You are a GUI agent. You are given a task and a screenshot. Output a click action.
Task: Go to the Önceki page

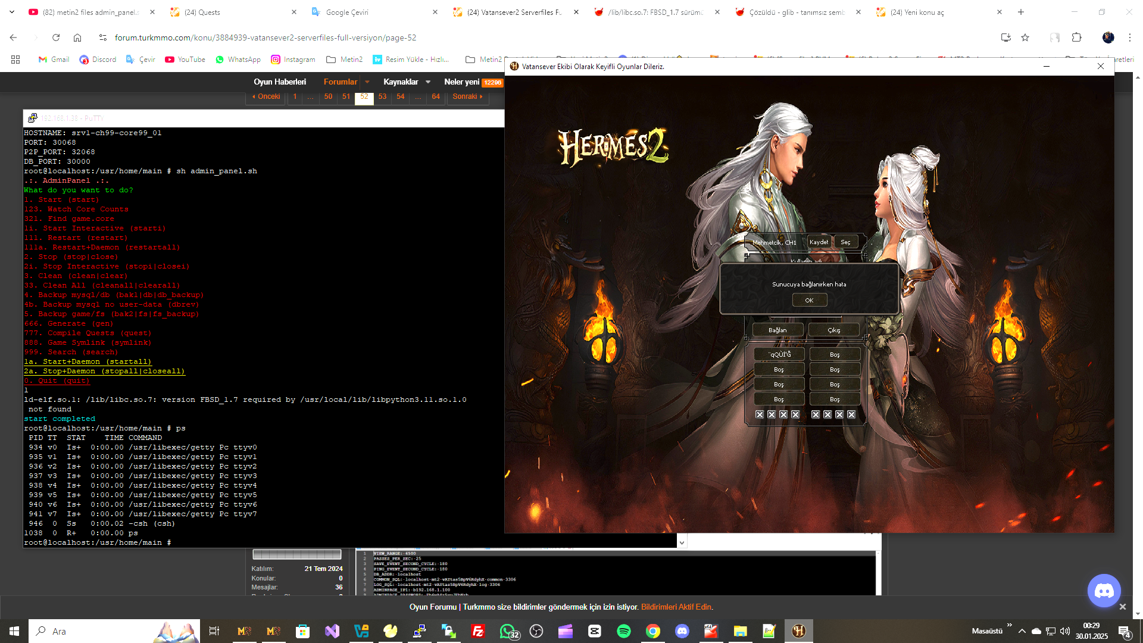[266, 96]
